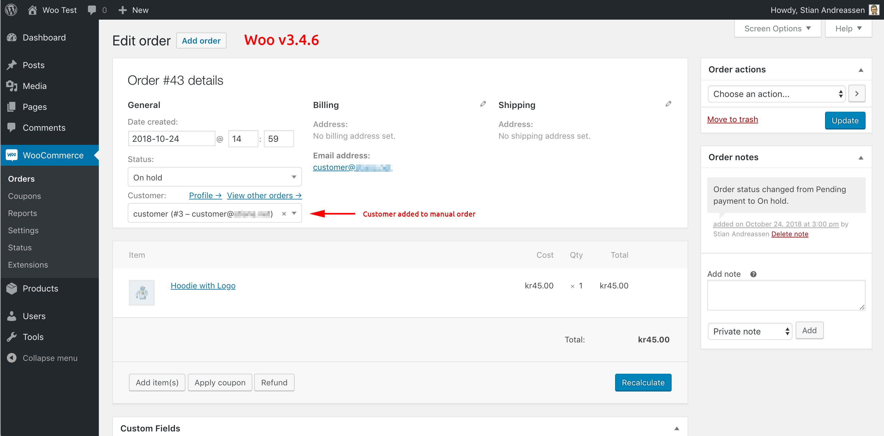
Task: Open the order Status dropdown
Action: (x=215, y=177)
